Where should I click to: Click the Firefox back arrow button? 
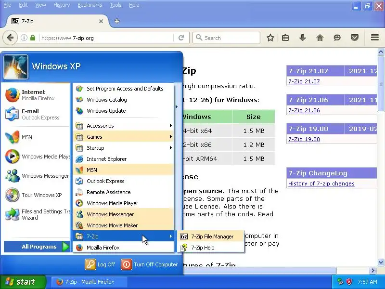(x=10, y=38)
